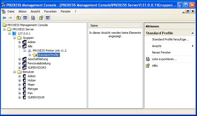Toggle the console tree pane icon
Screen dimensions: 197x116
[25, 18]
